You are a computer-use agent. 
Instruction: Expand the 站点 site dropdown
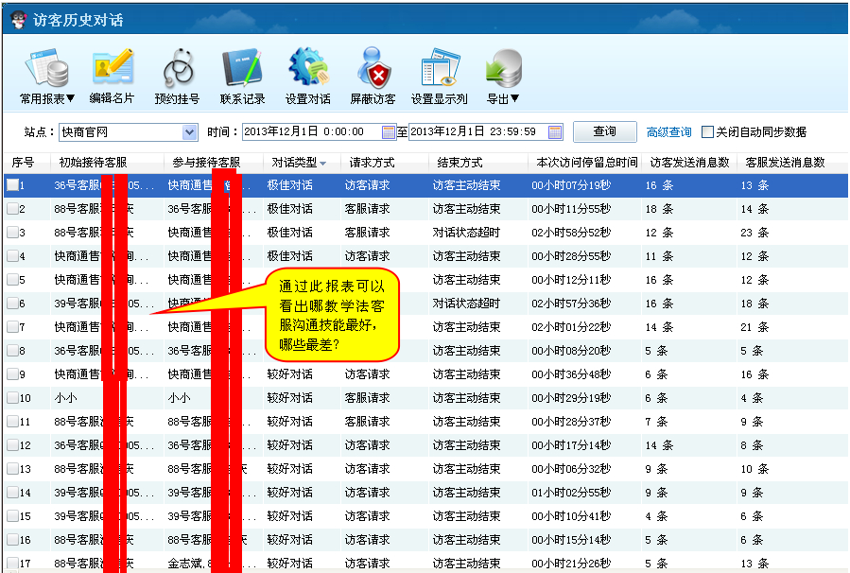(x=189, y=132)
